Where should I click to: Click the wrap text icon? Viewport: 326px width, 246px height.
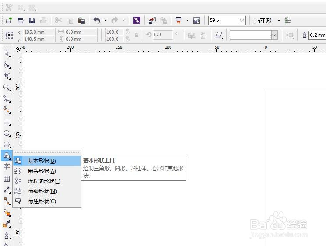click(290, 35)
